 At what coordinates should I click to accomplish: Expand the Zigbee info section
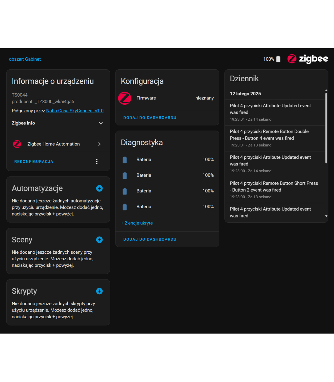pos(58,123)
